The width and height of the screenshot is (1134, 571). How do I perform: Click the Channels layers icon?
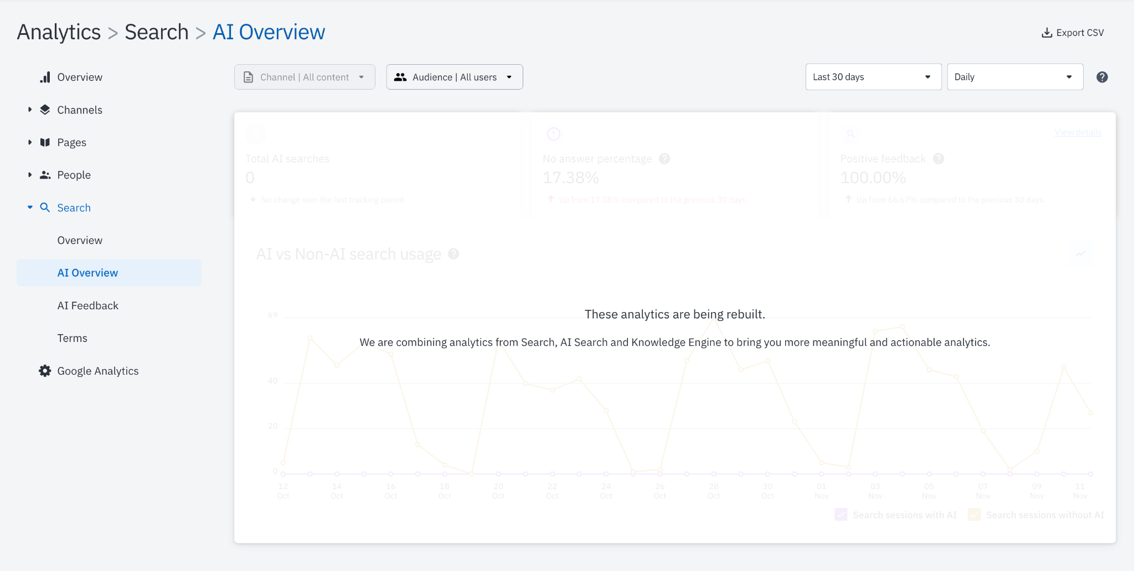pyautogui.click(x=45, y=110)
